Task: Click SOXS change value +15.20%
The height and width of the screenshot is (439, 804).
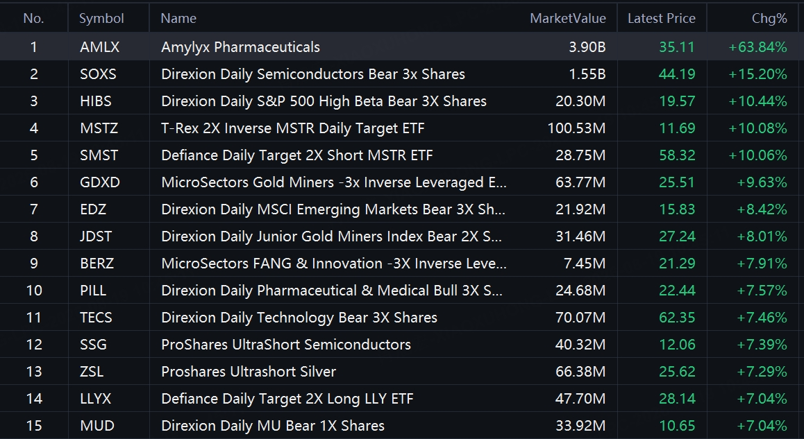Action: coord(757,74)
